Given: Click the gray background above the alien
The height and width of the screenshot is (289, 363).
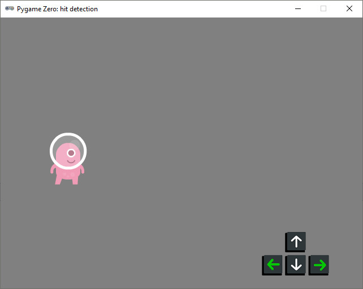Looking at the screenshot, I should pyautogui.click(x=68, y=85).
